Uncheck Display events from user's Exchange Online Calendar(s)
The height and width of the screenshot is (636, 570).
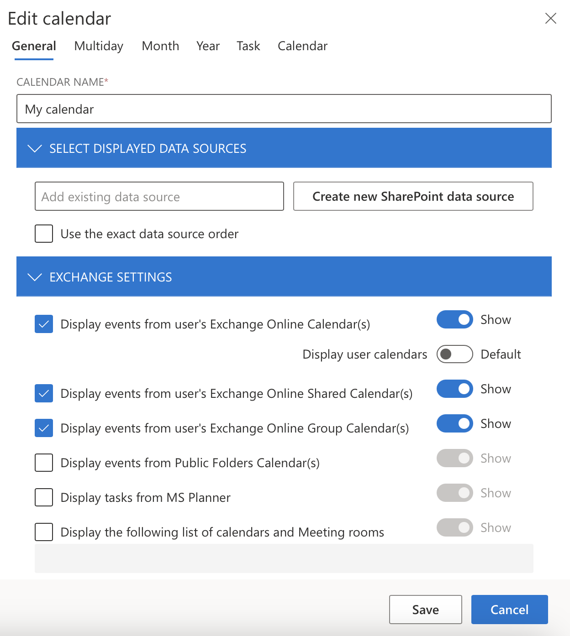click(43, 324)
